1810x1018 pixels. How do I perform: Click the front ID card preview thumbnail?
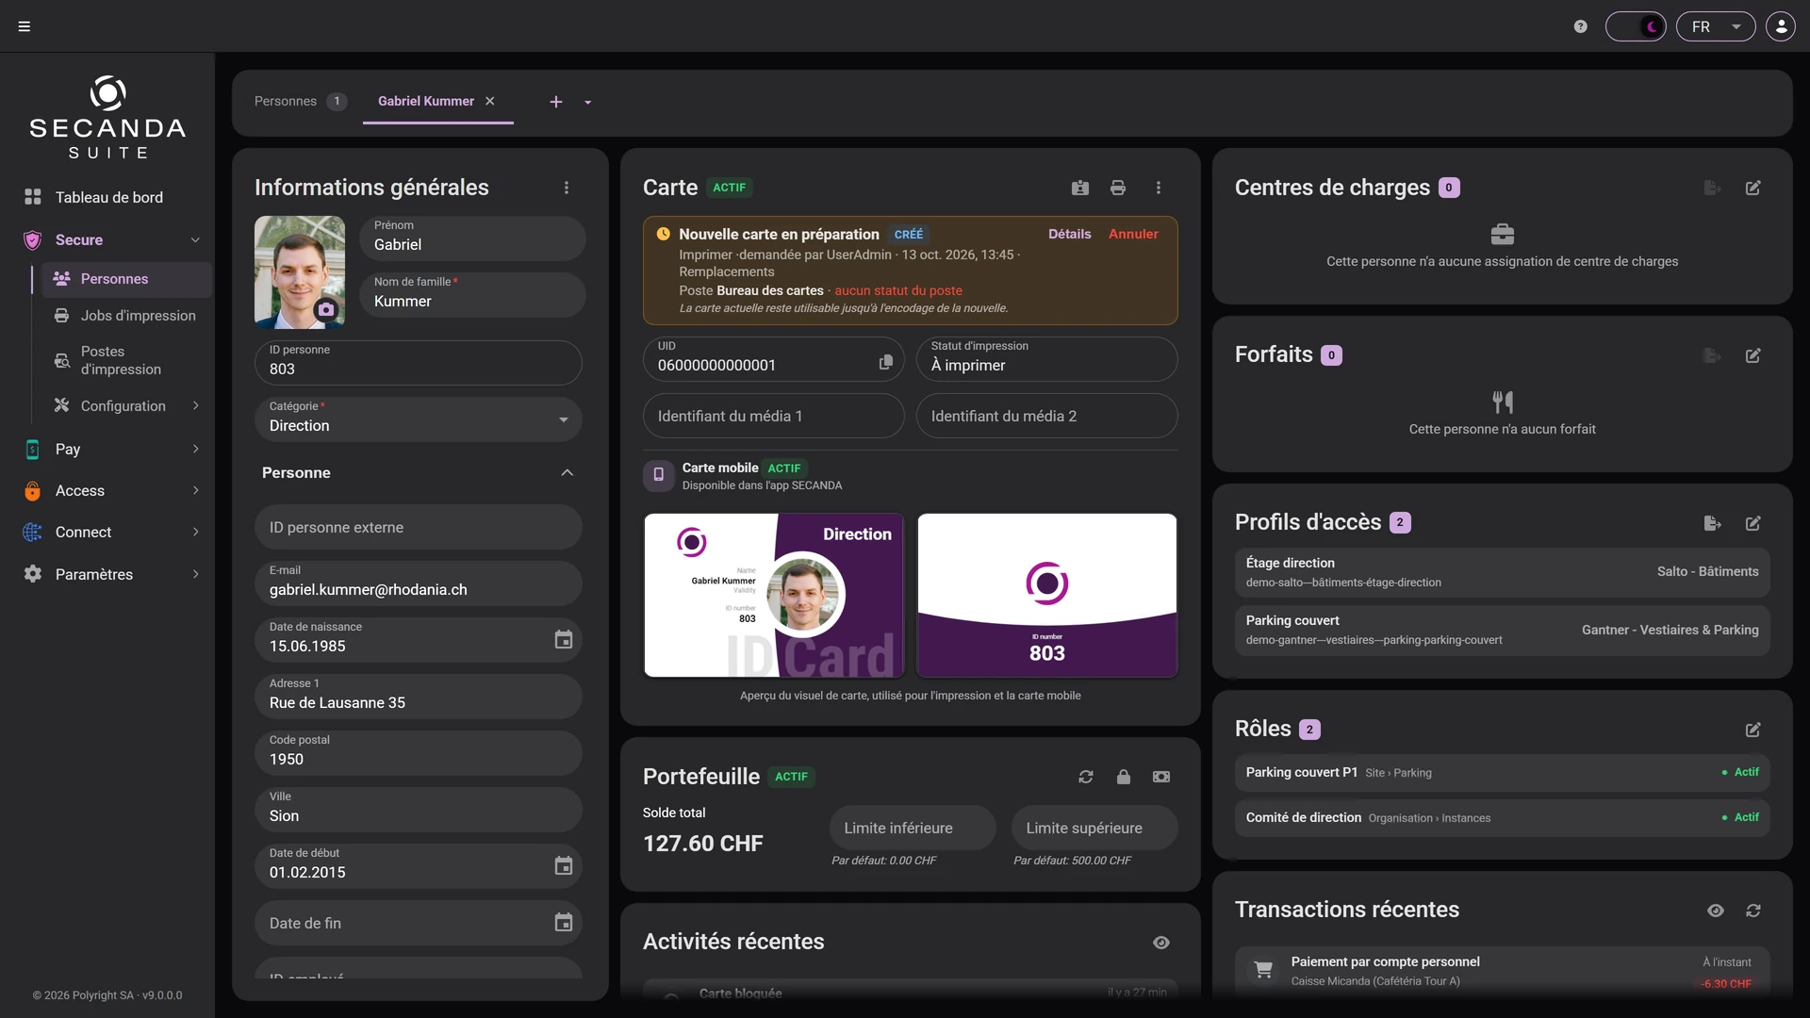(774, 595)
